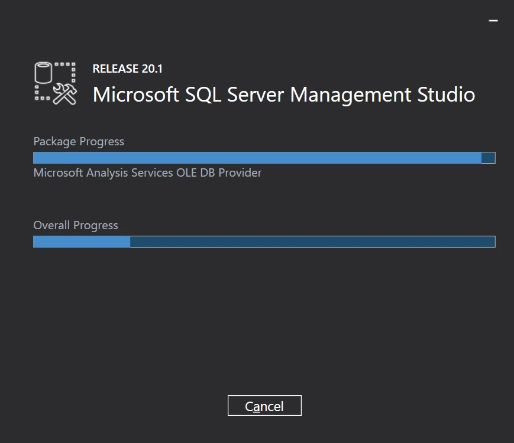Screen dimensions: 514x443
Task: Click the RELEASE 20.1 label
Action: [127, 69]
